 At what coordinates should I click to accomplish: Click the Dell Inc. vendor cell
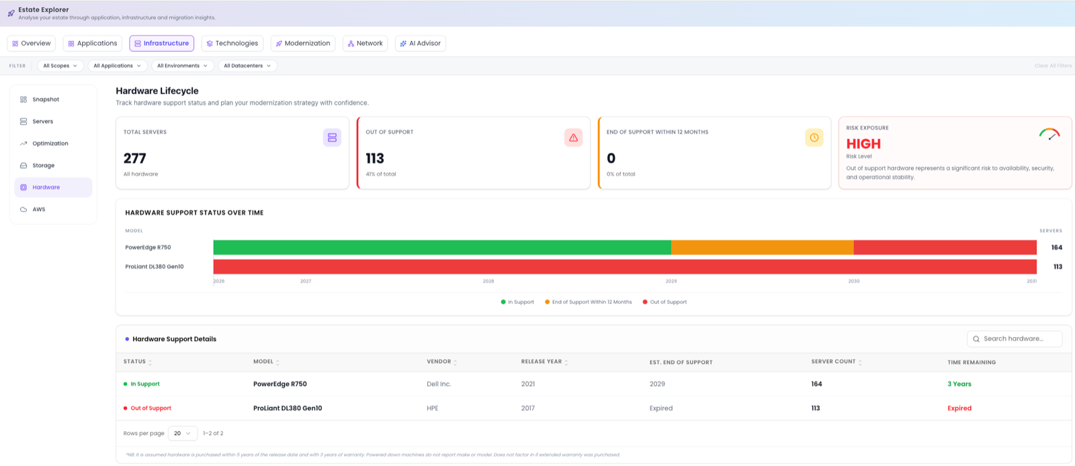click(x=439, y=384)
